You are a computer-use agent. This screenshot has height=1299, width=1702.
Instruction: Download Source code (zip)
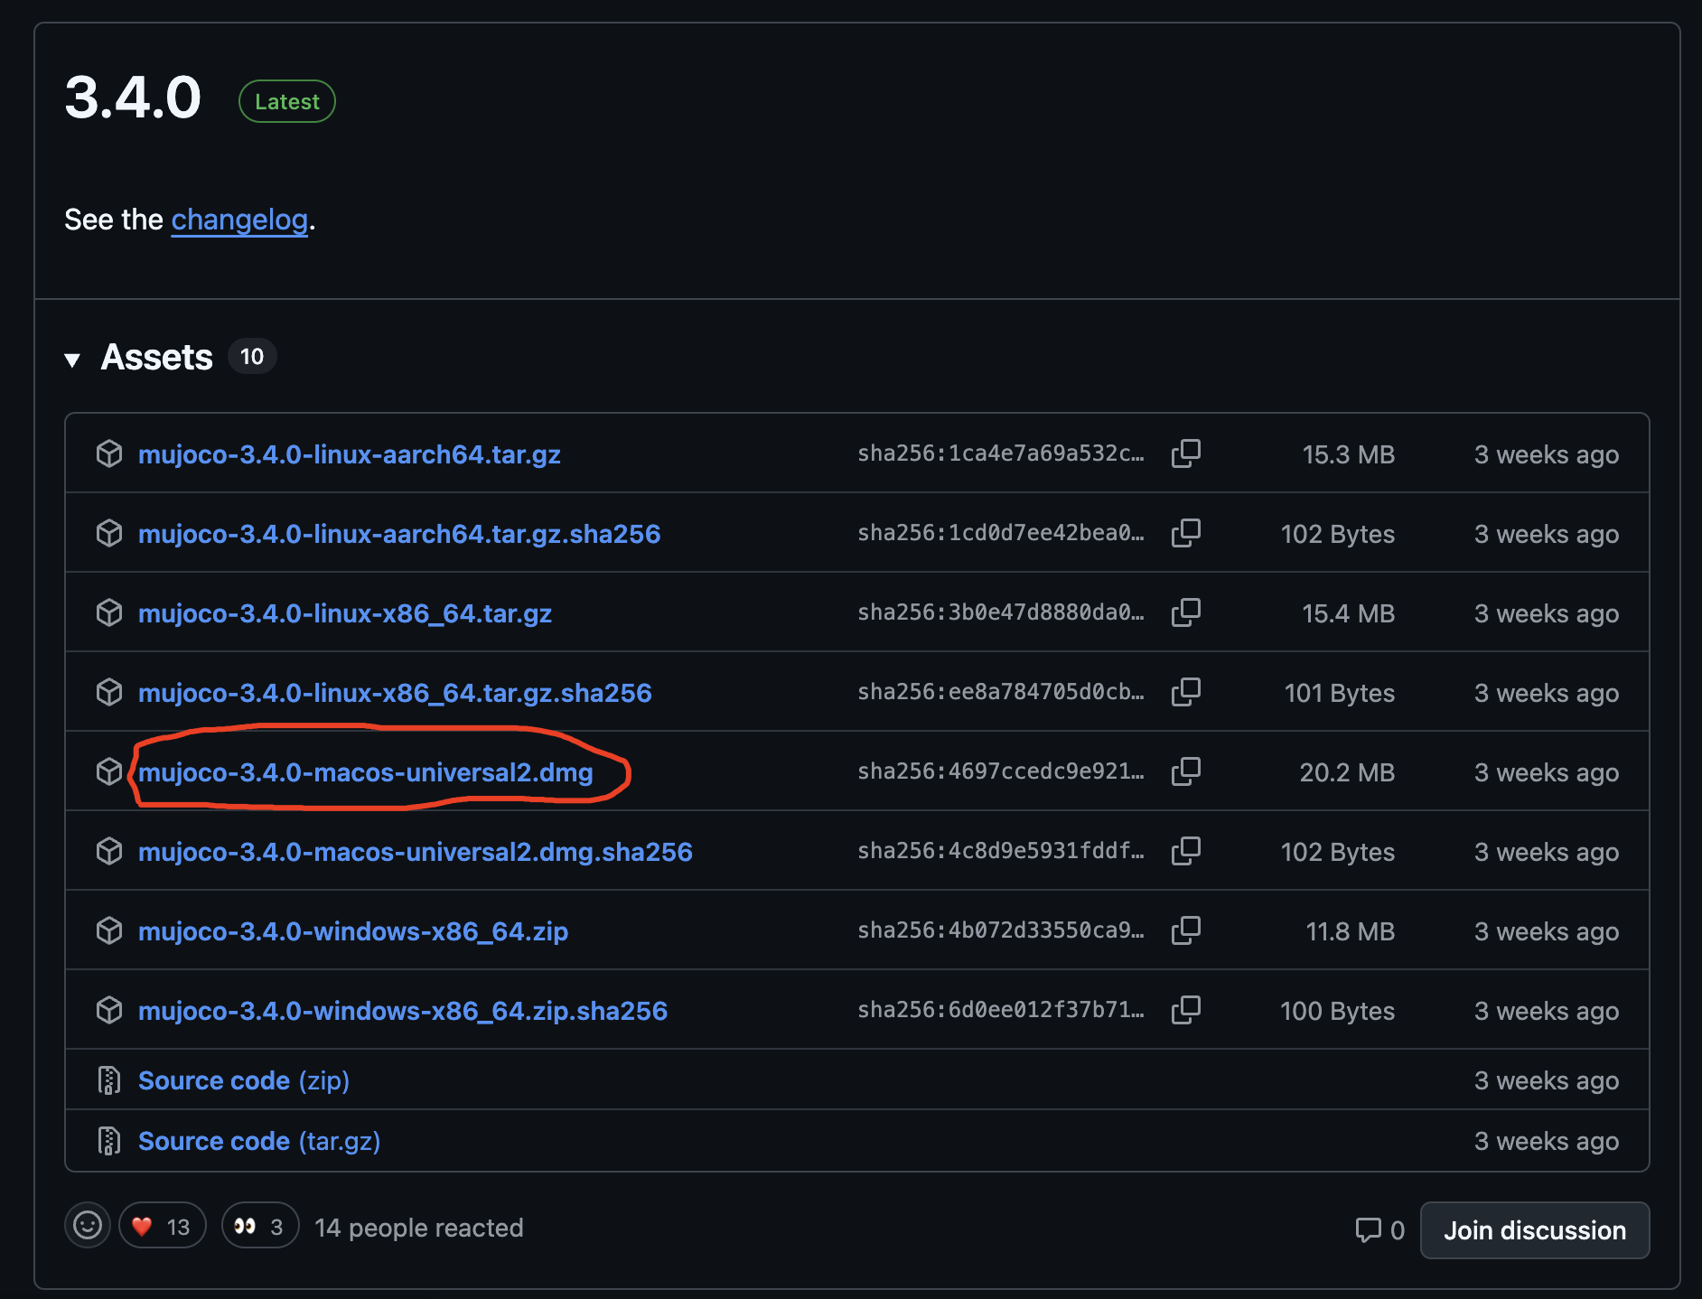point(244,1080)
